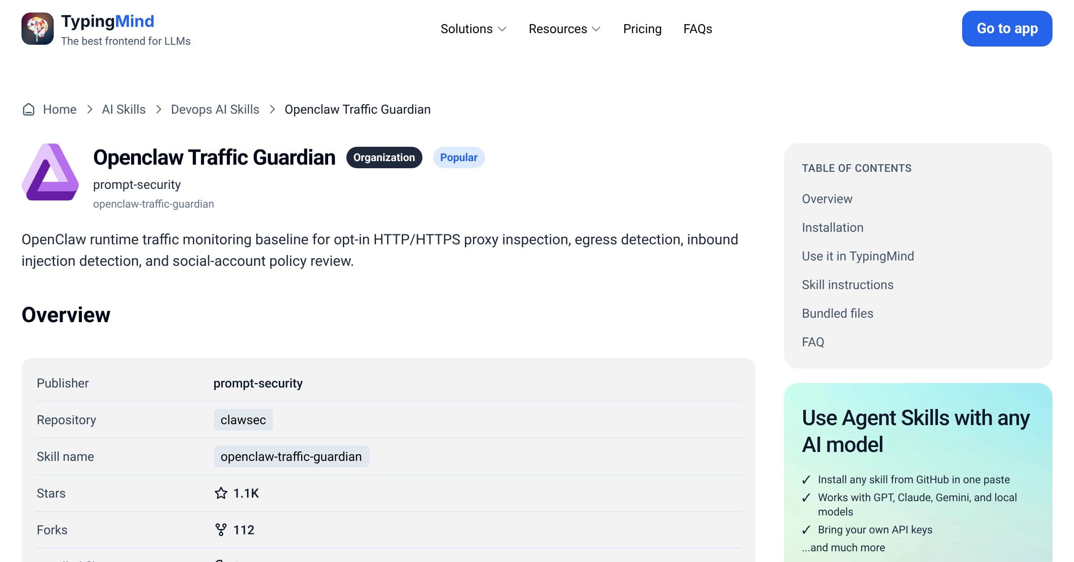Click the TABLE OF CONTENTS heading

click(857, 168)
